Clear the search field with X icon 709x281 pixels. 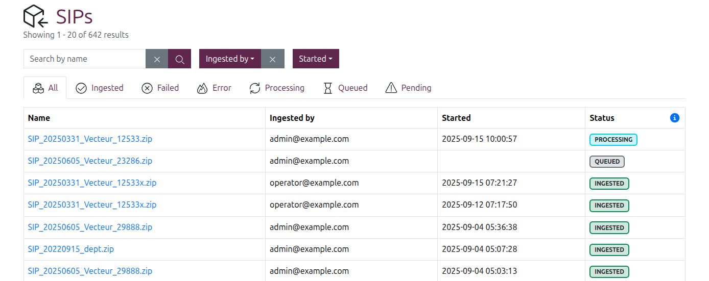pos(157,59)
